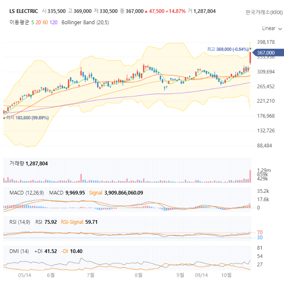Click the 09/14 date axis label
Image resolution: width=284 pixels, height=291 pixels.
point(201,275)
